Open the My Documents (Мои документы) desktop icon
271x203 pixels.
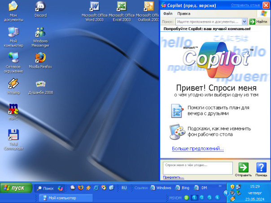(x=13, y=11)
